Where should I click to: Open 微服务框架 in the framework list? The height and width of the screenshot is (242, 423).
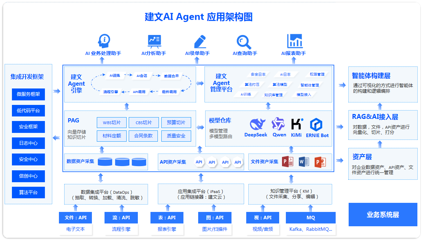pos(28,94)
